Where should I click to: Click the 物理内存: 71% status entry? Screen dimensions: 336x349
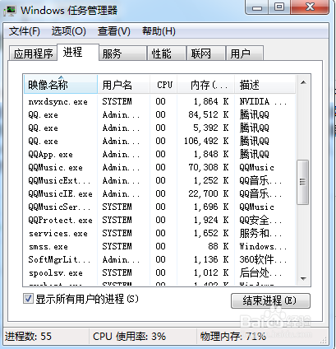[233, 337]
